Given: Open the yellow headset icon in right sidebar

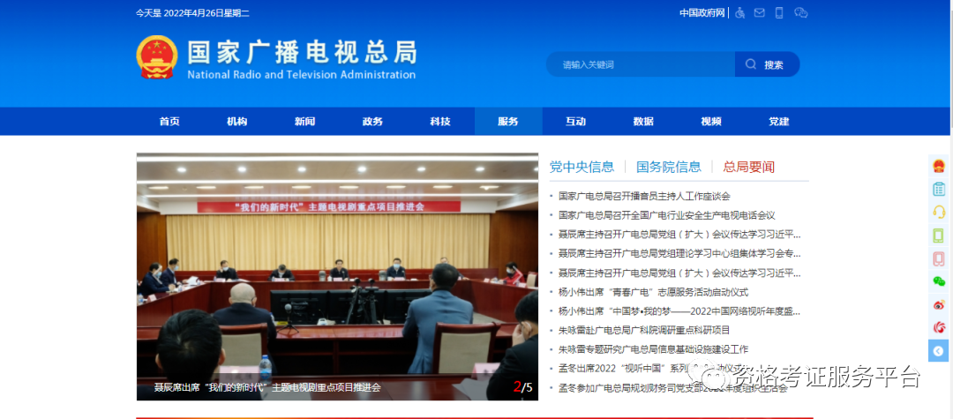Looking at the screenshot, I should (x=939, y=212).
